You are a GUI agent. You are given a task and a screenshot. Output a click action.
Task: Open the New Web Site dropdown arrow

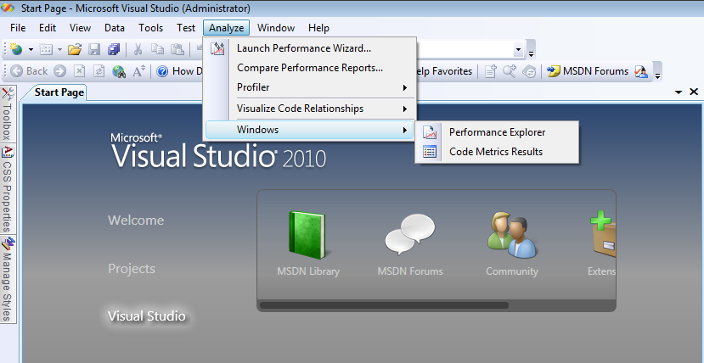[31, 49]
